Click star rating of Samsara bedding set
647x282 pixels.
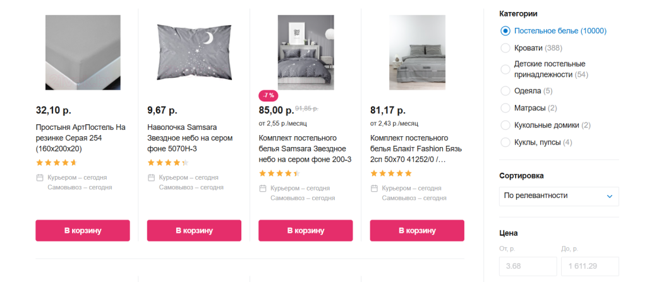(279, 173)
